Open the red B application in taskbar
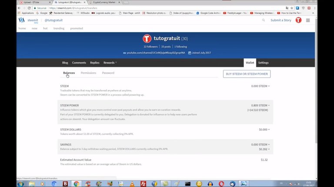 click(x=65, y=184)
